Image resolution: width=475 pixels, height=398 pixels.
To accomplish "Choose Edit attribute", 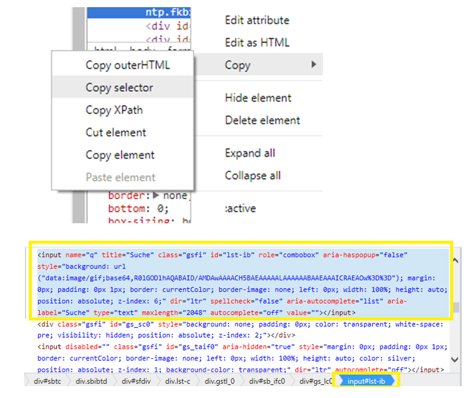I will pyautogui.click(x=257, y=20).
